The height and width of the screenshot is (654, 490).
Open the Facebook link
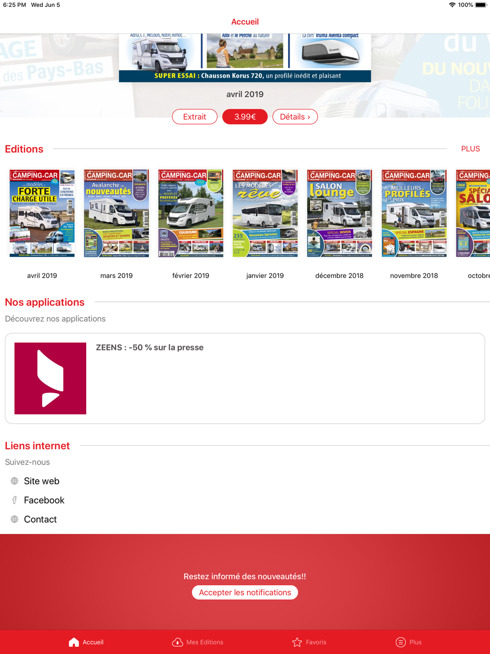pos(44,500)
